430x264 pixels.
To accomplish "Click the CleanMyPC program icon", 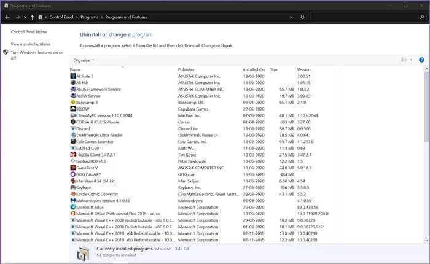I will [72, 115].
